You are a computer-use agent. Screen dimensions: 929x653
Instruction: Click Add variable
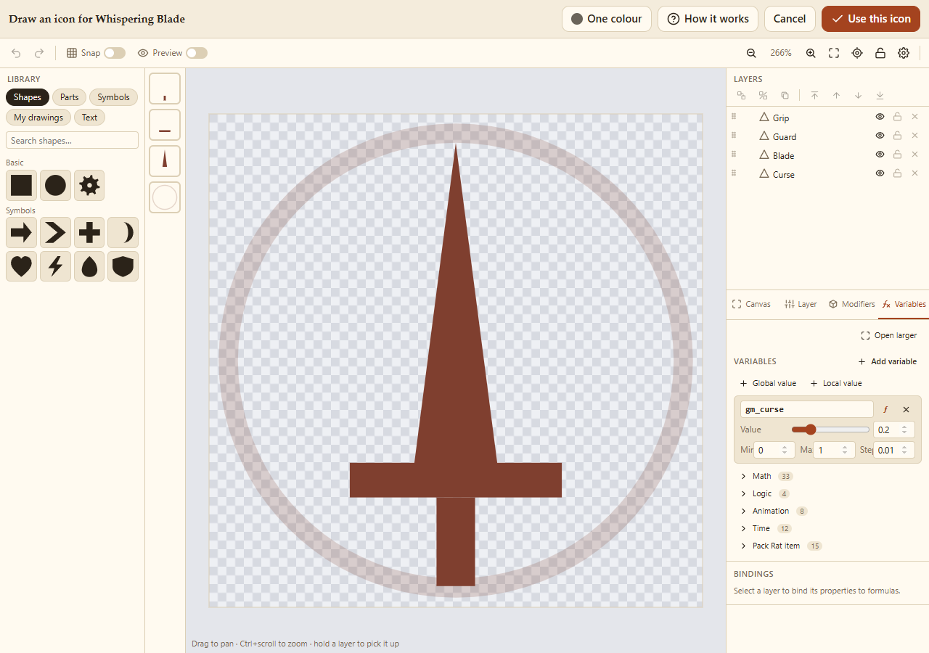coord(887,361)
